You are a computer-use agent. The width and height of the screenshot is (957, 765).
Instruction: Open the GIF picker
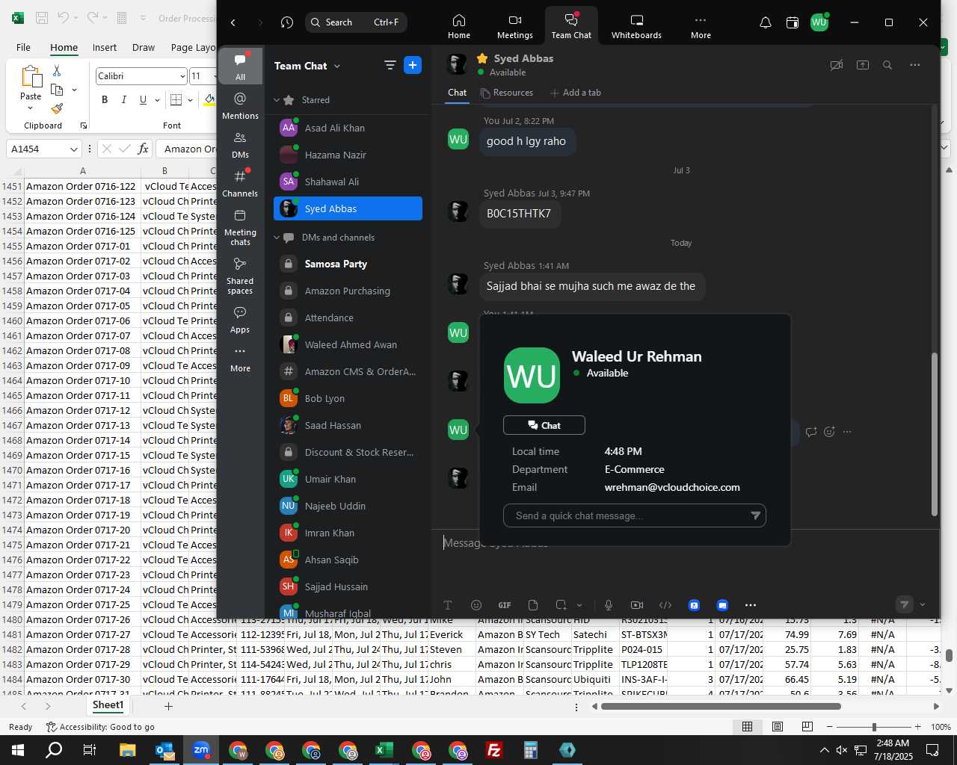(x=505, y=605)
